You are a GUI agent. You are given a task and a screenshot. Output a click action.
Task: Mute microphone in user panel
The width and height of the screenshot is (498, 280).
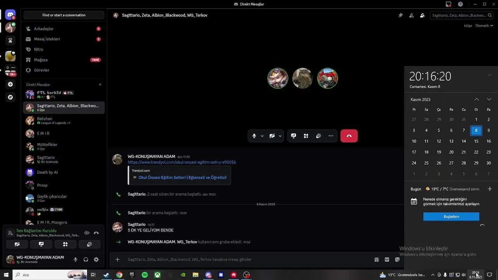(x=75, y=260)
